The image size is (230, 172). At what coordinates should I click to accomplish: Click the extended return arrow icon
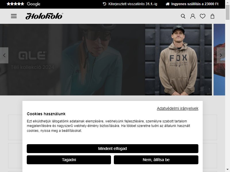[x=104, y=4]
